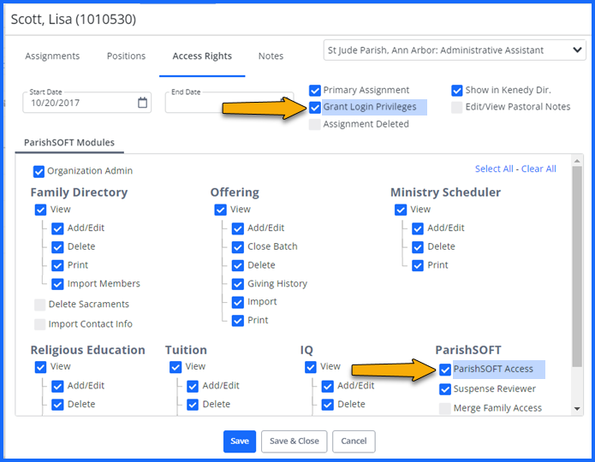Click the Select All link
The width and height of the screenshot is (595, 462).
click(494, 169)
